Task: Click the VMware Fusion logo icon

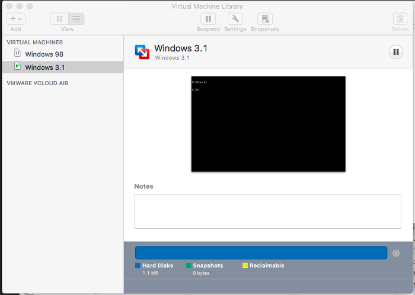Action: [142, 52]
